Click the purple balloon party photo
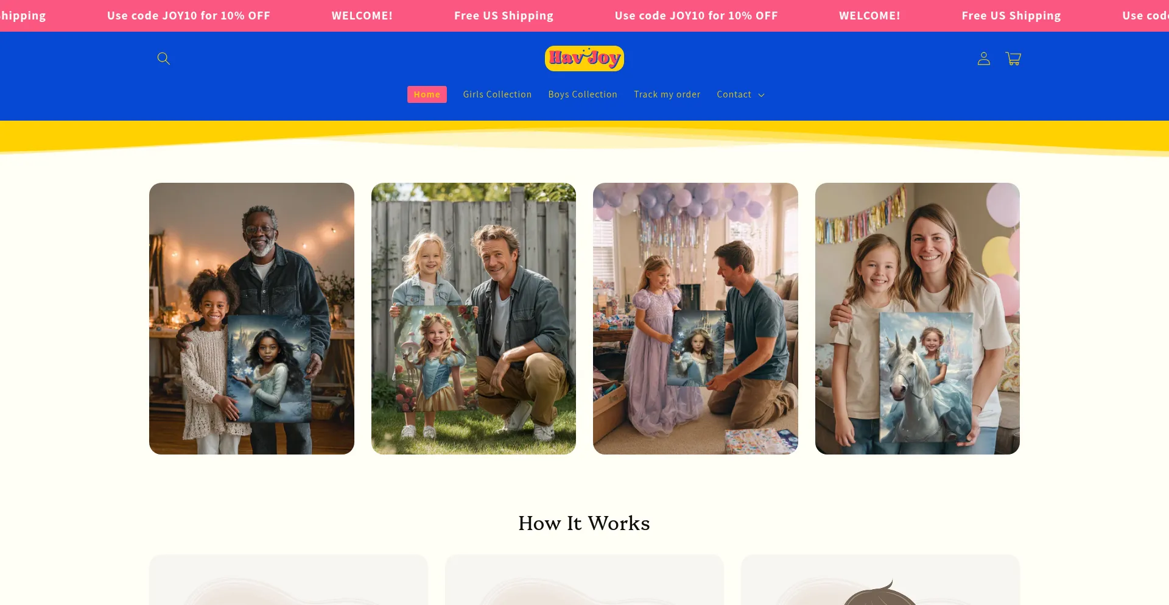1169x605 pixels. pos(695,319)
